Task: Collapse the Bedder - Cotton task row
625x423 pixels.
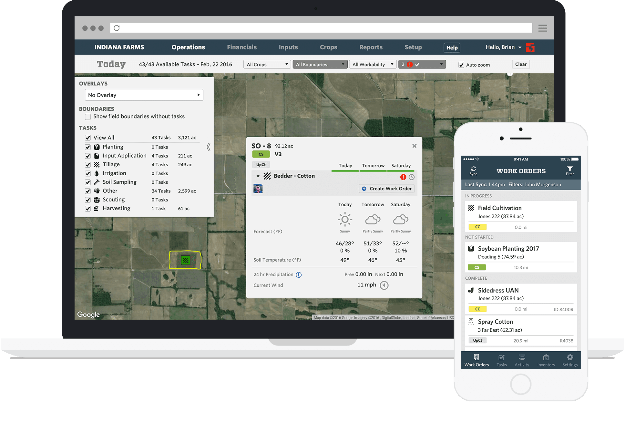Action: [258, 176]
